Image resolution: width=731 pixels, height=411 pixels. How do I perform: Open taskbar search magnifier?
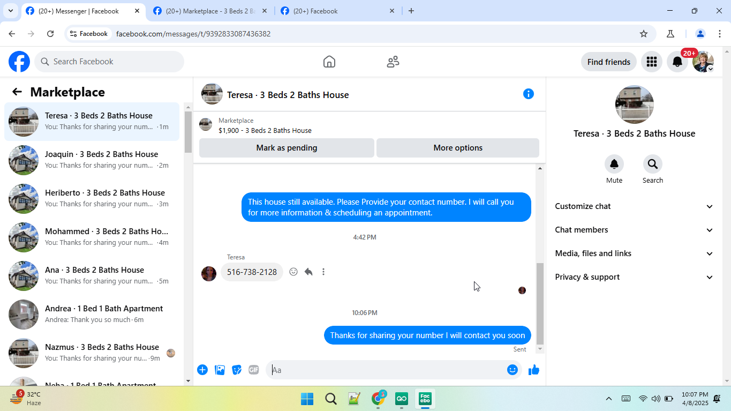coord(331,399)
